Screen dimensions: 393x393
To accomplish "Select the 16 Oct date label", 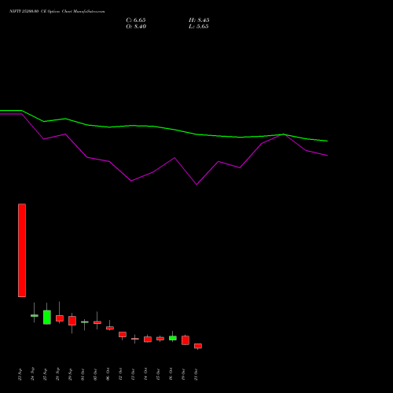I will pos(171,374).
